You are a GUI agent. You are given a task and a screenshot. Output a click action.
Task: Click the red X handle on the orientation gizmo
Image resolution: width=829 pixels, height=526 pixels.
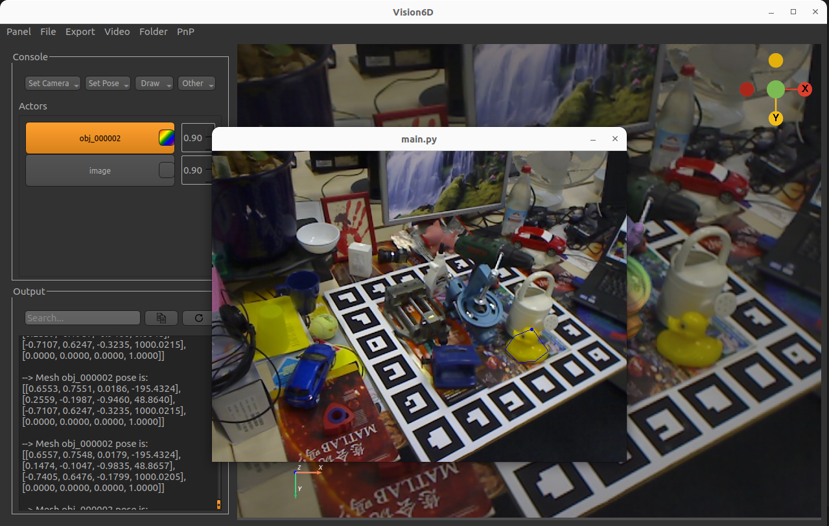tap(805, 89)
